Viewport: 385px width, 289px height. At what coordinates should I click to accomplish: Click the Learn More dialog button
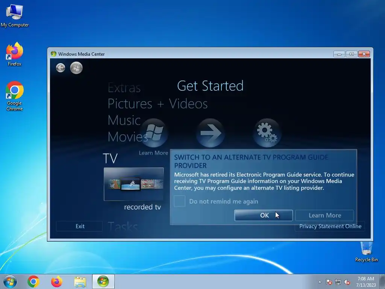[x=324, y=215]
